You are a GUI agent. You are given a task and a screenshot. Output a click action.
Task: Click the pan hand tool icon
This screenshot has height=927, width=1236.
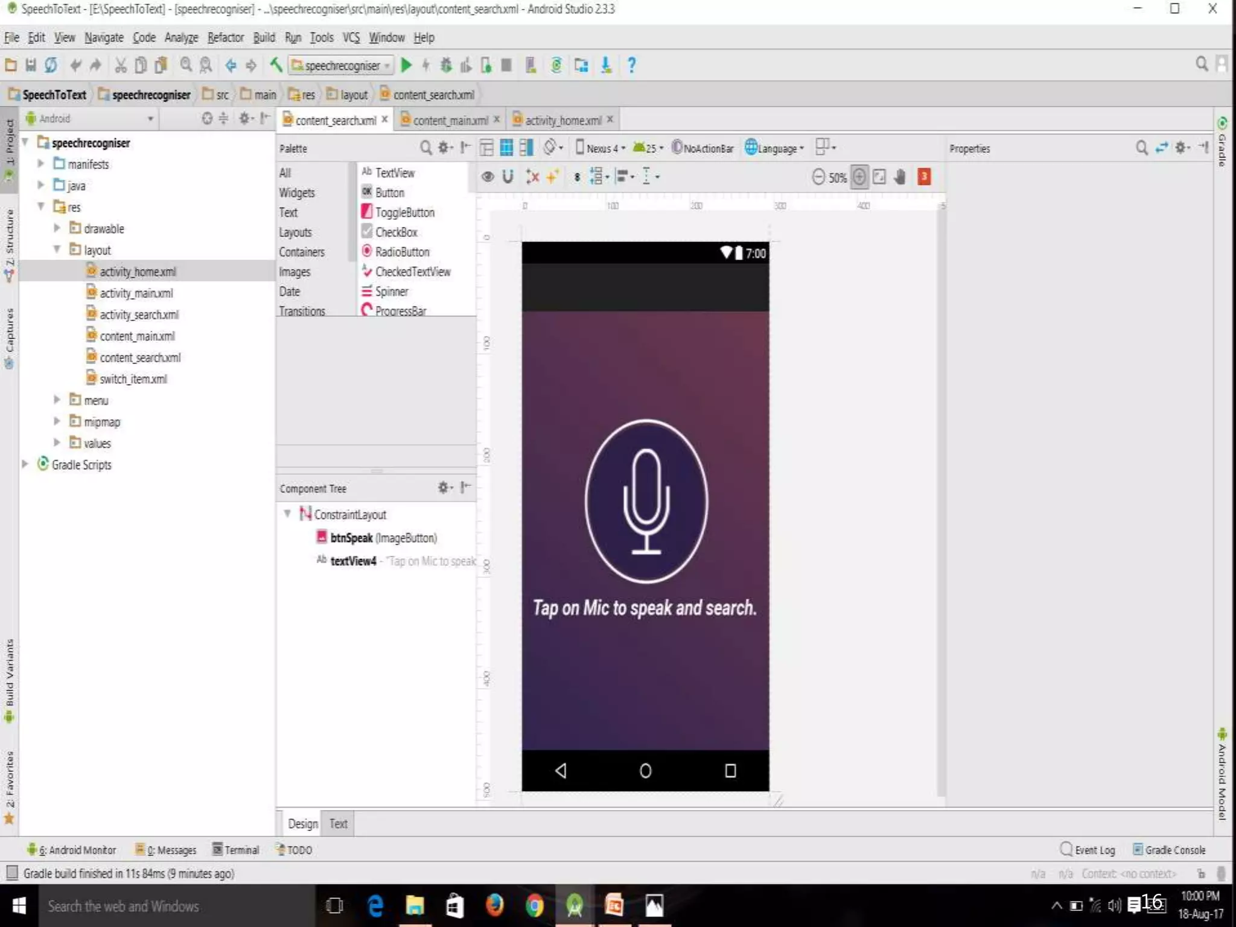899,177
